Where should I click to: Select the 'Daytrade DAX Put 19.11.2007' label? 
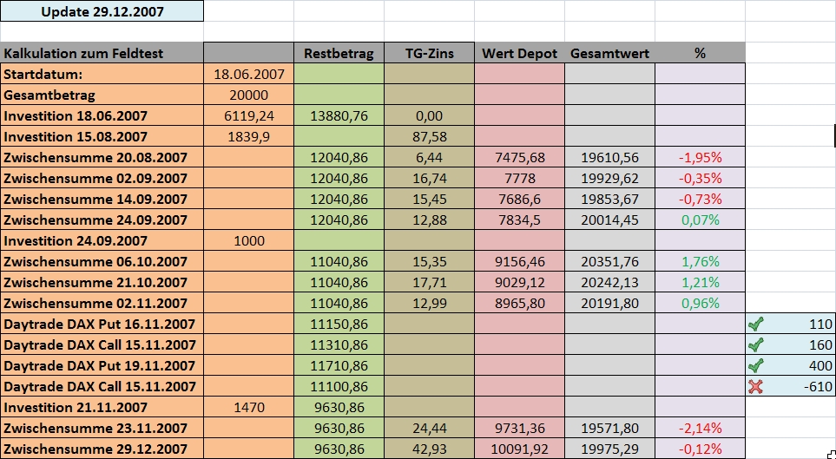100,365
